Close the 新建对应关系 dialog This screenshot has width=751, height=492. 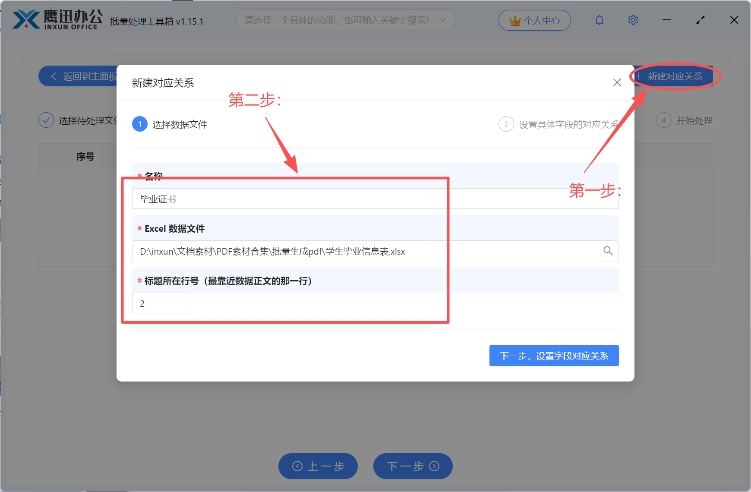[x=617, y=82]
